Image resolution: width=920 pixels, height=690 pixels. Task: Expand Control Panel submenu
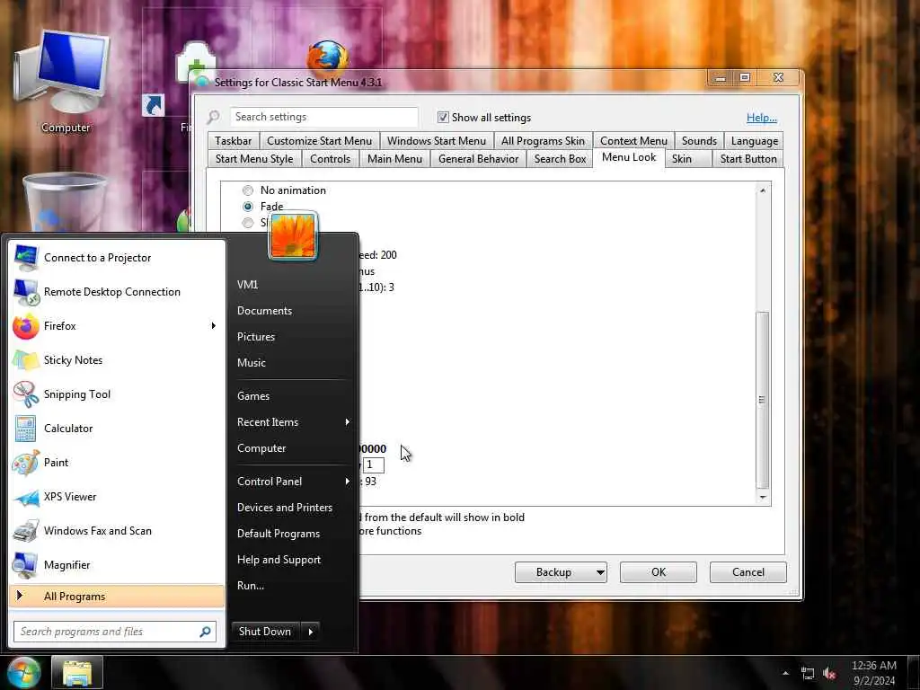coord(348,482)
